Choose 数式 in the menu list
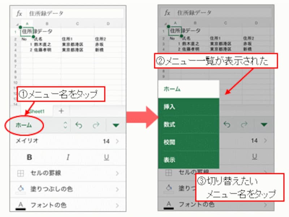This screenshot has width=289, height=217. (x=189, y=124)
